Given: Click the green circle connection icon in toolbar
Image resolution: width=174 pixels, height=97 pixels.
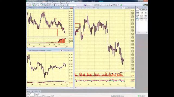Looking at the screenshot, I should pyautogui.click(x=33, y=5).
